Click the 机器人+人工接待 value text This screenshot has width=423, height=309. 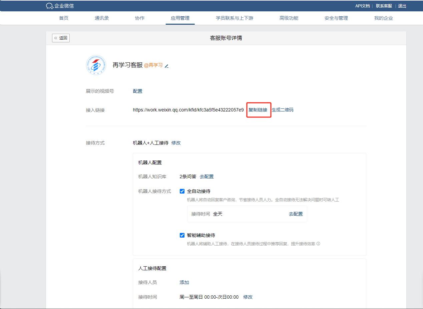150,143
